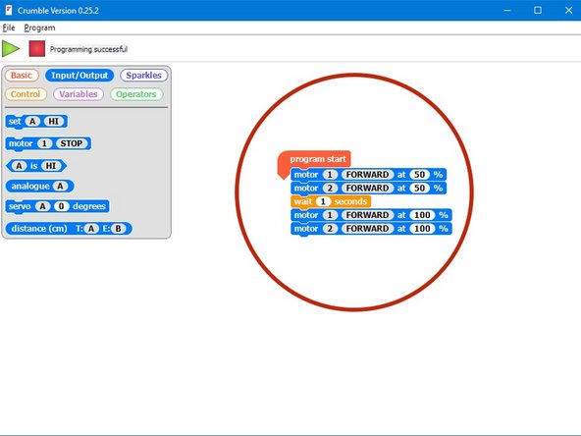The width and height of the screenshot is (581, 436).
Task: Edit the 50 speed of motor 2 block
Action: tap(419, 188)
